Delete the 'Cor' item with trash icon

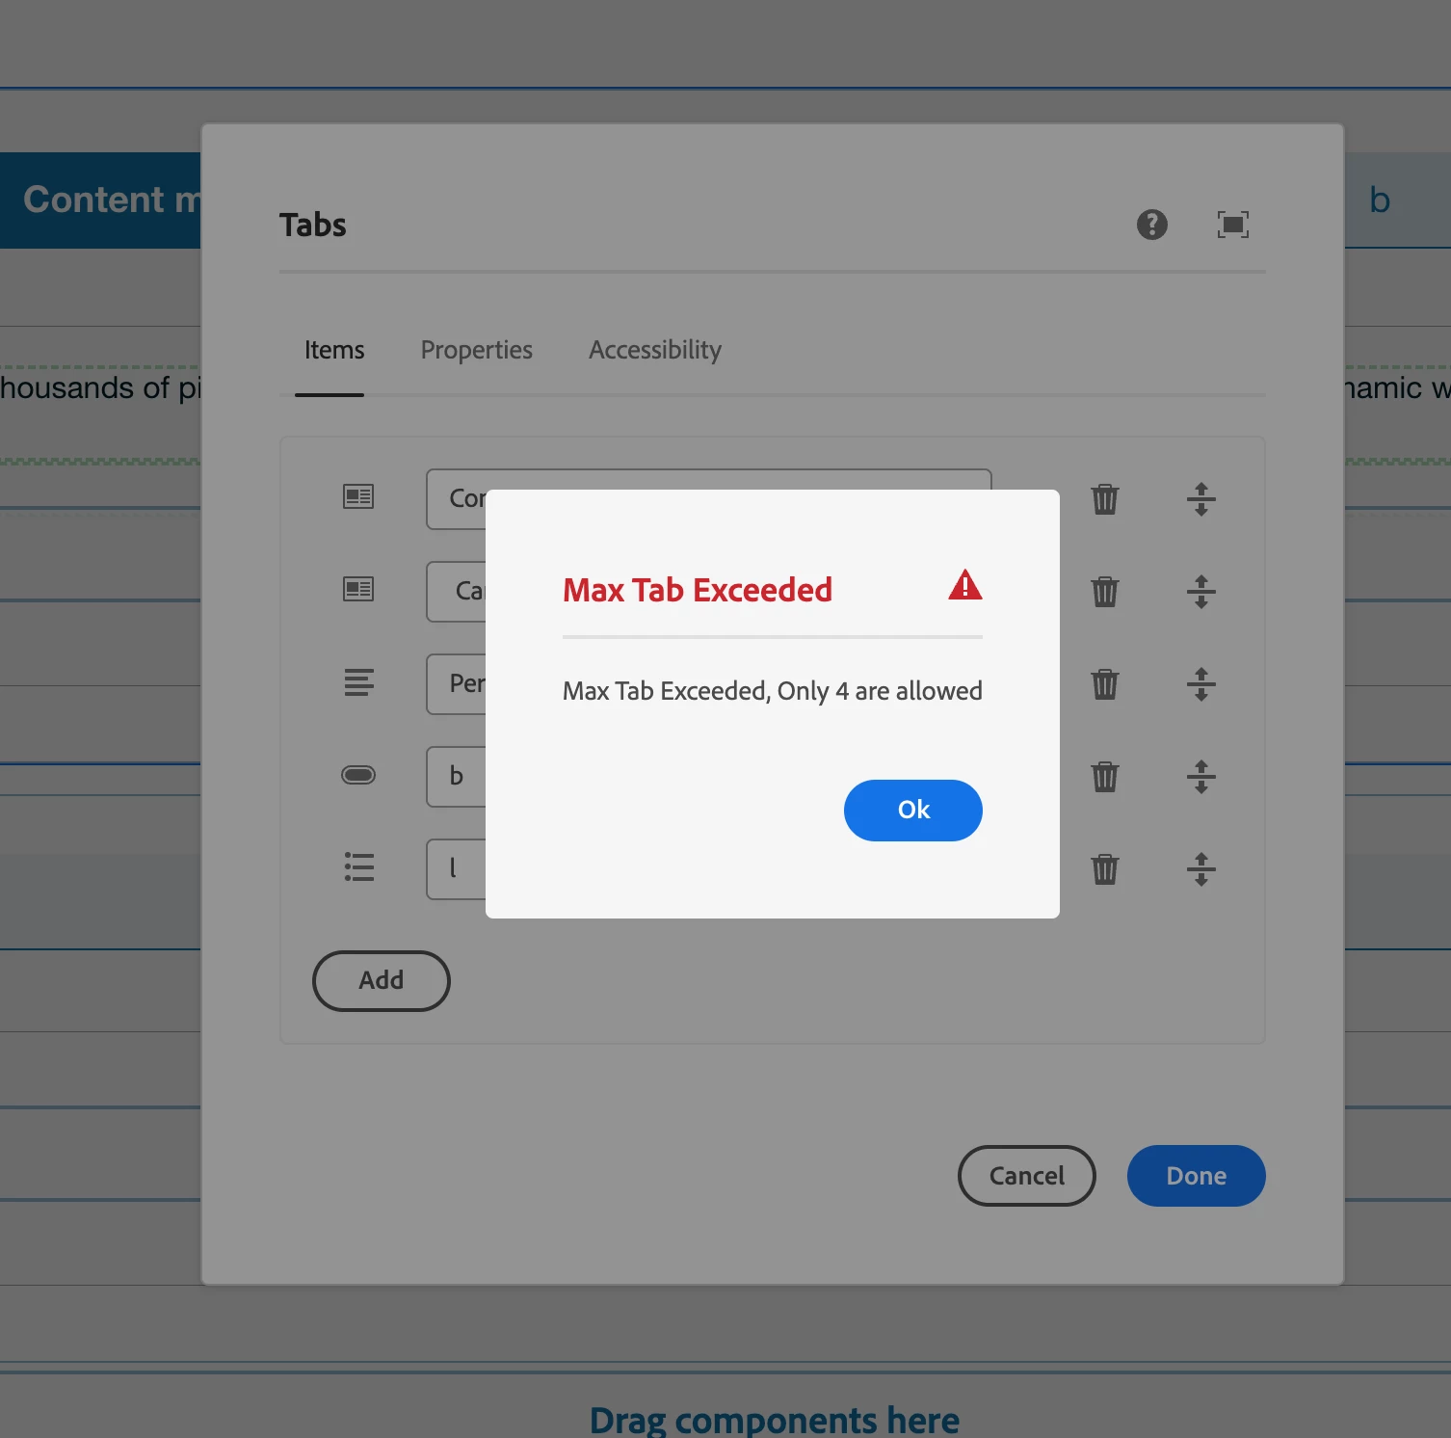click(1105, 499)
